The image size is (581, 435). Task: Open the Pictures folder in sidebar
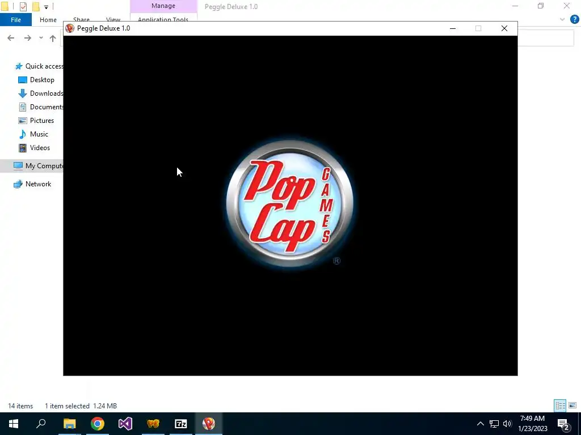36,121
